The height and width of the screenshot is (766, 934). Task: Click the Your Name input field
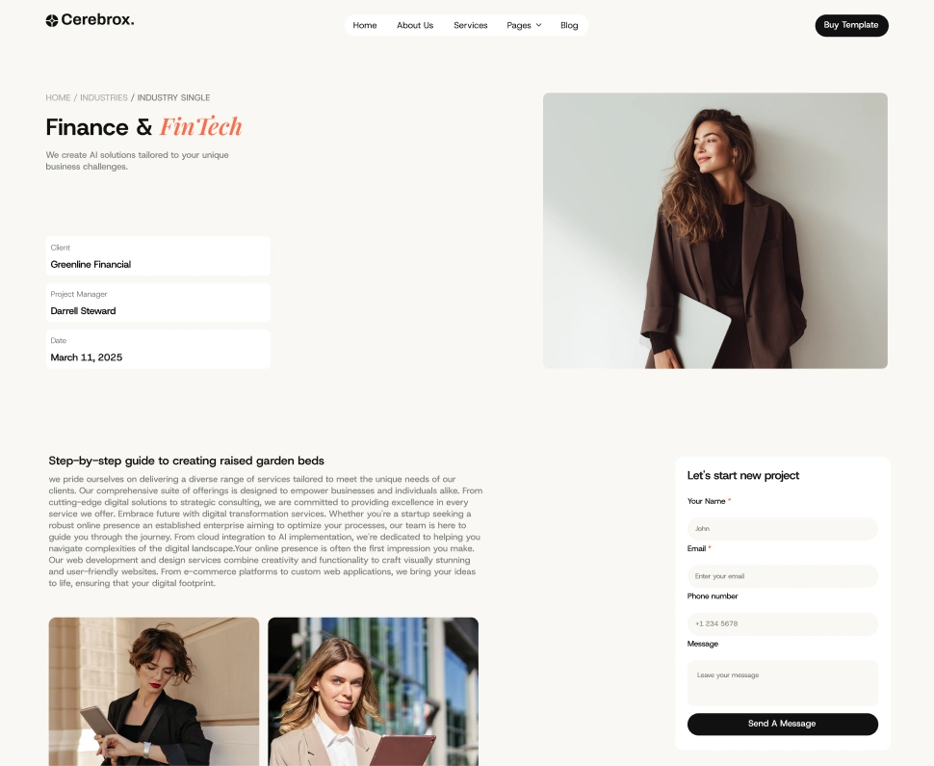(782, 529)
